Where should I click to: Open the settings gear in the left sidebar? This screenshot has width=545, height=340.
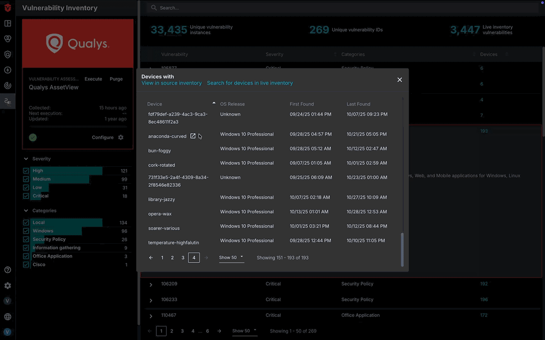click(x=8, y=286)
